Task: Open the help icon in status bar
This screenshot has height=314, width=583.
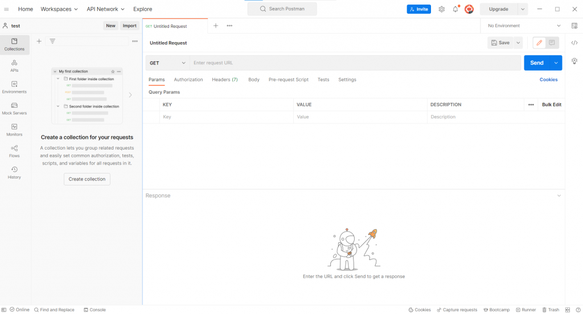Action: click(578, 310)
